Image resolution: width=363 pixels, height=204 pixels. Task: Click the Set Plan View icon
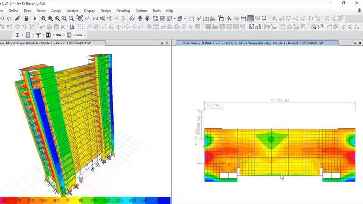coord(103,18)
